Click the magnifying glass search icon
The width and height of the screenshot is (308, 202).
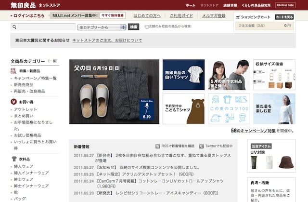[x=14, y=27]
